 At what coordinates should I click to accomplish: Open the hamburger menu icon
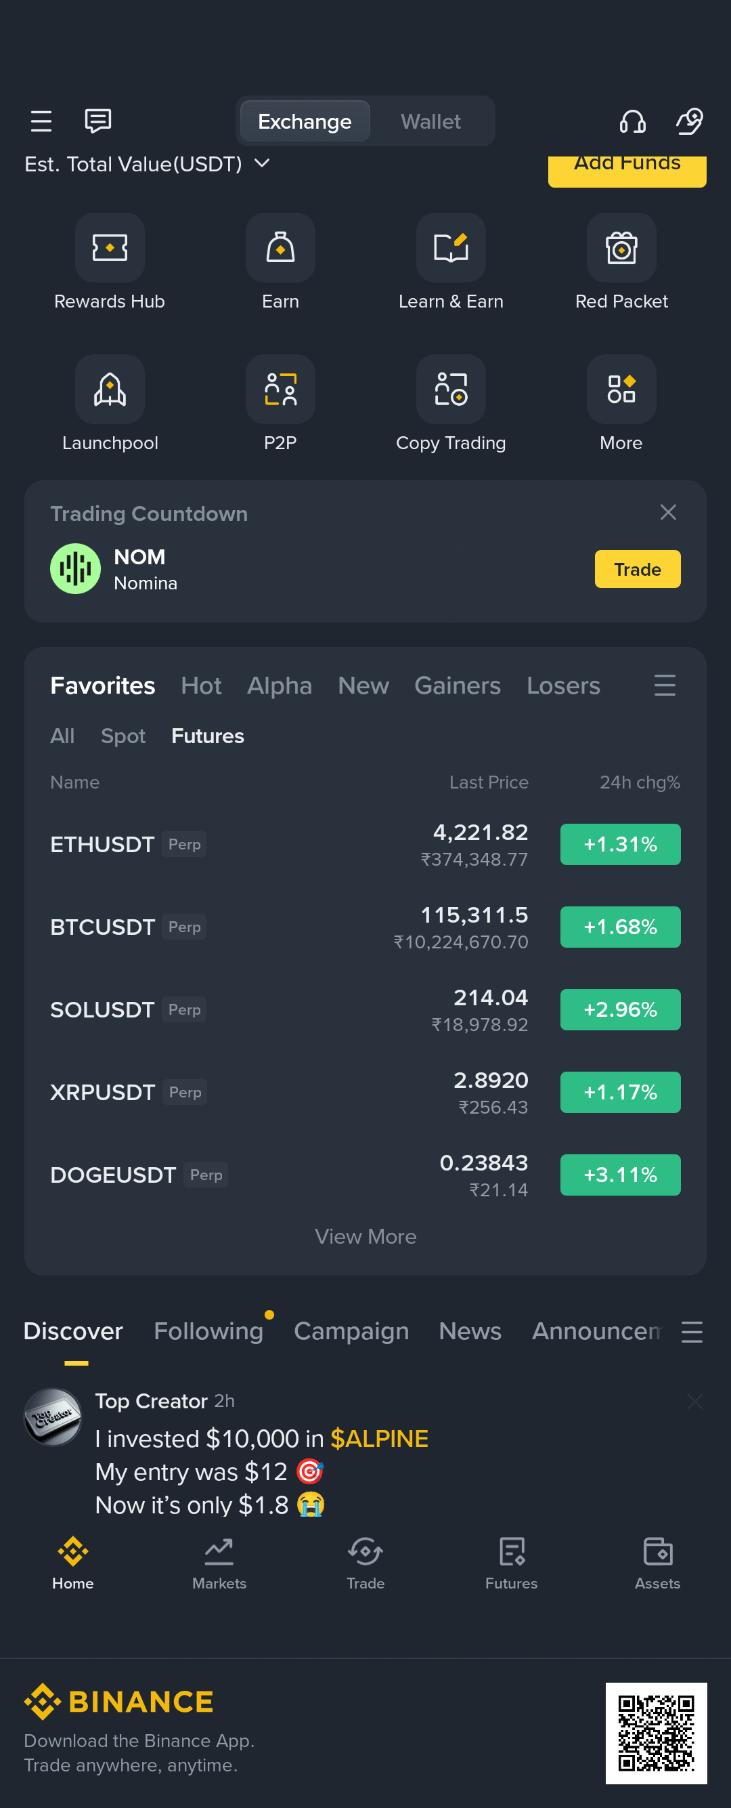click(x=41, y=121)
